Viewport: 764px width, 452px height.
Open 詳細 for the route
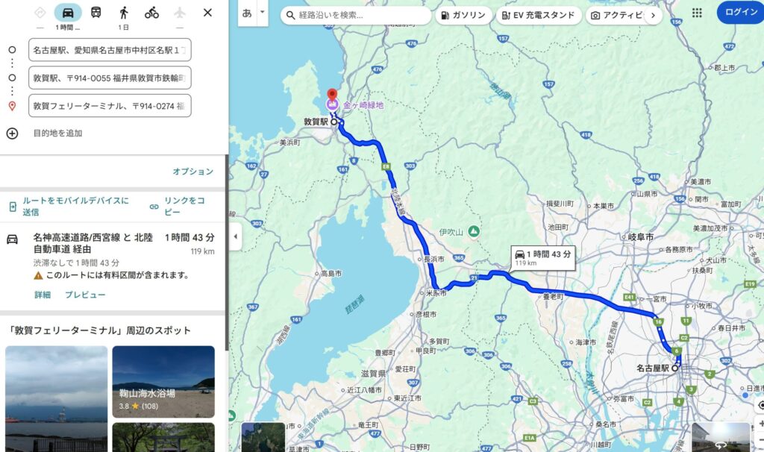click(43, 295)
